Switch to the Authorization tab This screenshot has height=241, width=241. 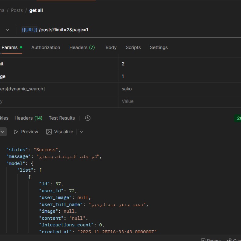46,47
